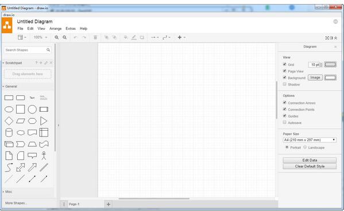The width and height of the screenshot is (344, 211).
Task: Click the Clear Default Style button
Action: point(310,166)
